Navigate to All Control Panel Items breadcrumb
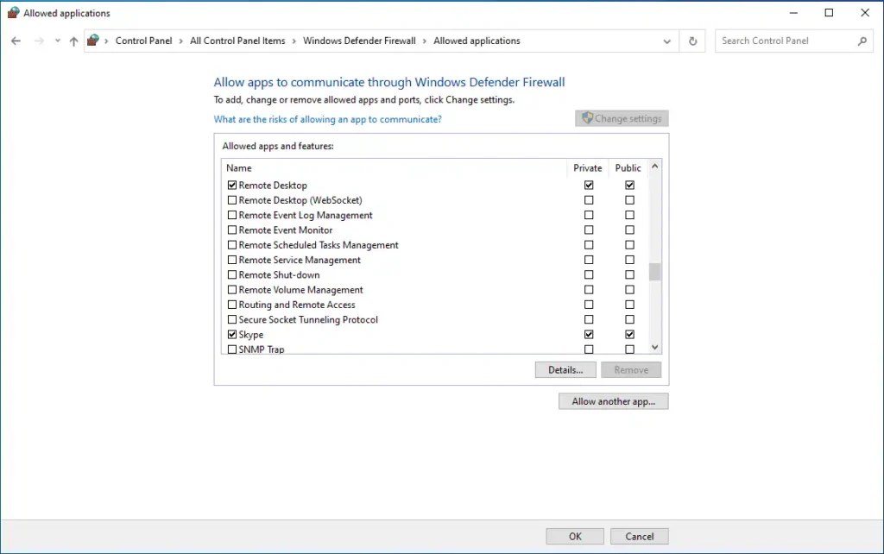 237,41
